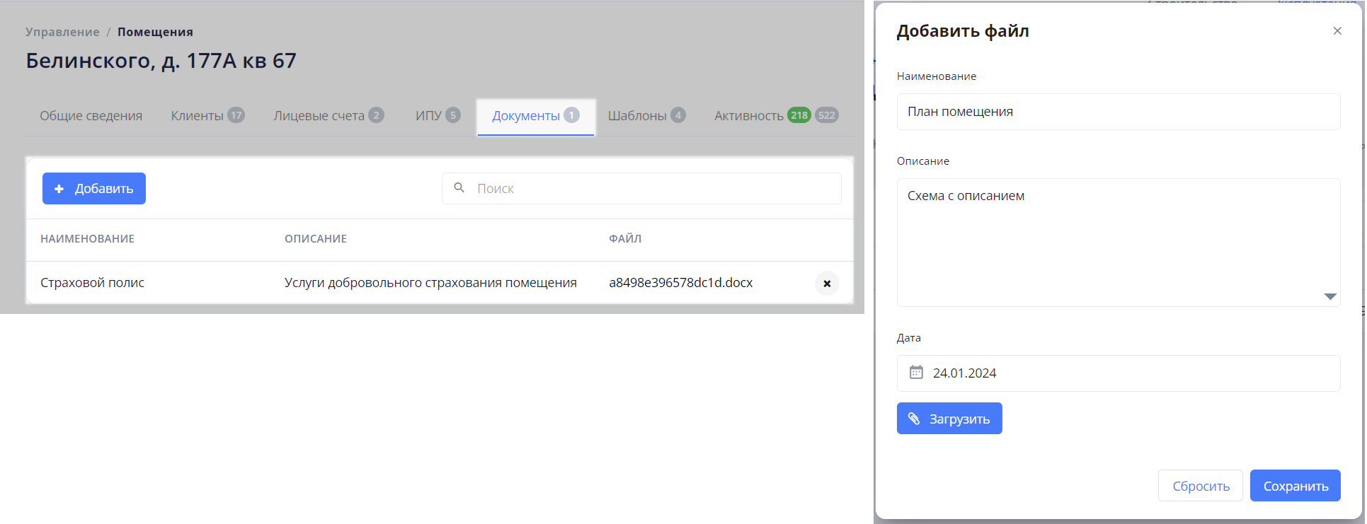Click the resize handle of the Описание textarea
This screenshot has width=1367, height=524.
tap(1330, 297)
